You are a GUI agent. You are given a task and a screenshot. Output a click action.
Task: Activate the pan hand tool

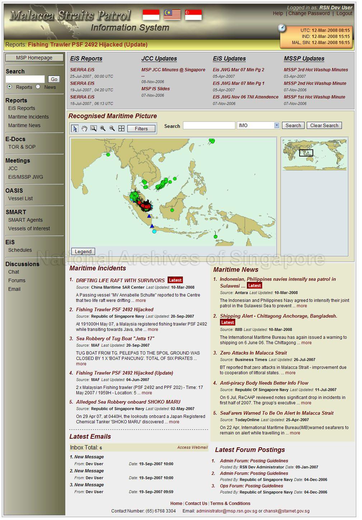pyautogui.click(x=84, y=129)
